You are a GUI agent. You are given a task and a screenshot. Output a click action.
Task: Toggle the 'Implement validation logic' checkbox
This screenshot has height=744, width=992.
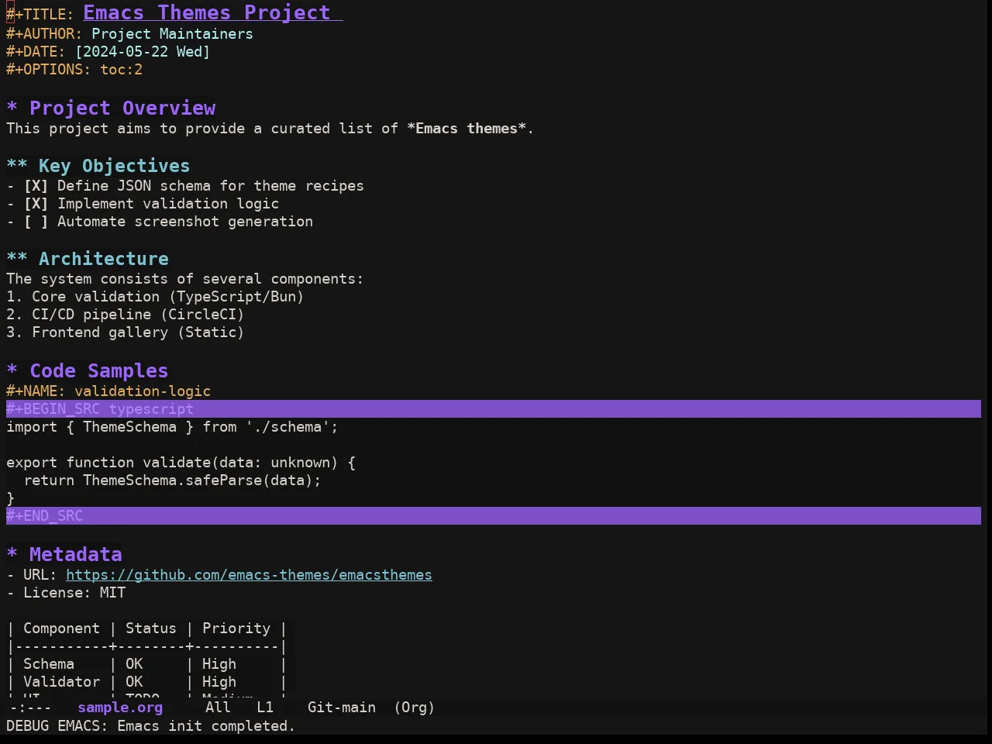(36, 204)
